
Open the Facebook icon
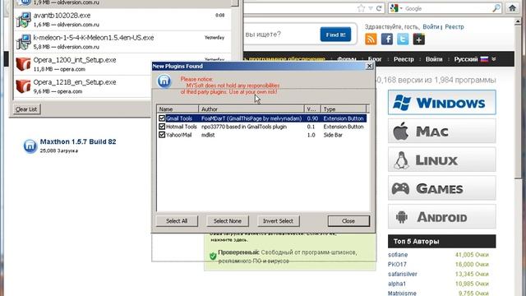coord(387,39)
